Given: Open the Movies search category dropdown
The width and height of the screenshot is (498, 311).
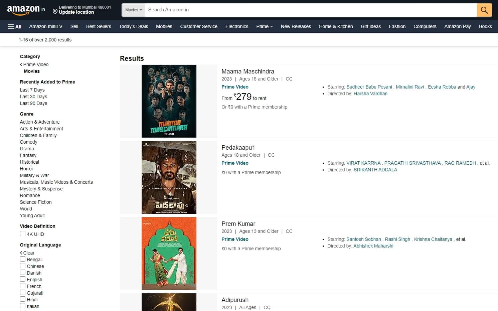Looking at the screenshot, I should click(x=134, y=10).
